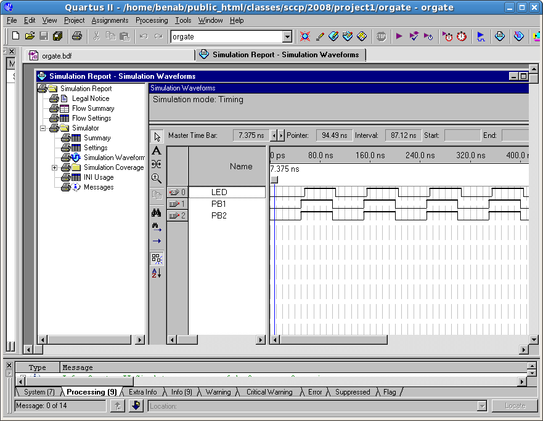The image size is (543, 421).
Task: Expand the Simulation Coverage tree node
Action: coord(54,167)
